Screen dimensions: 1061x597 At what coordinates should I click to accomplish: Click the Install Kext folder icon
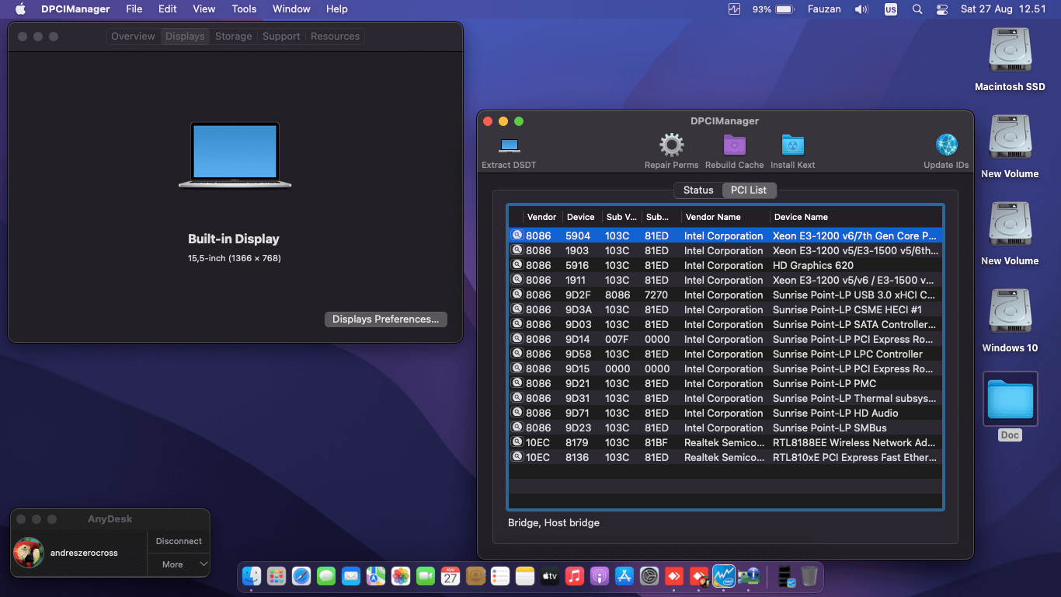(x=792, y=146)
